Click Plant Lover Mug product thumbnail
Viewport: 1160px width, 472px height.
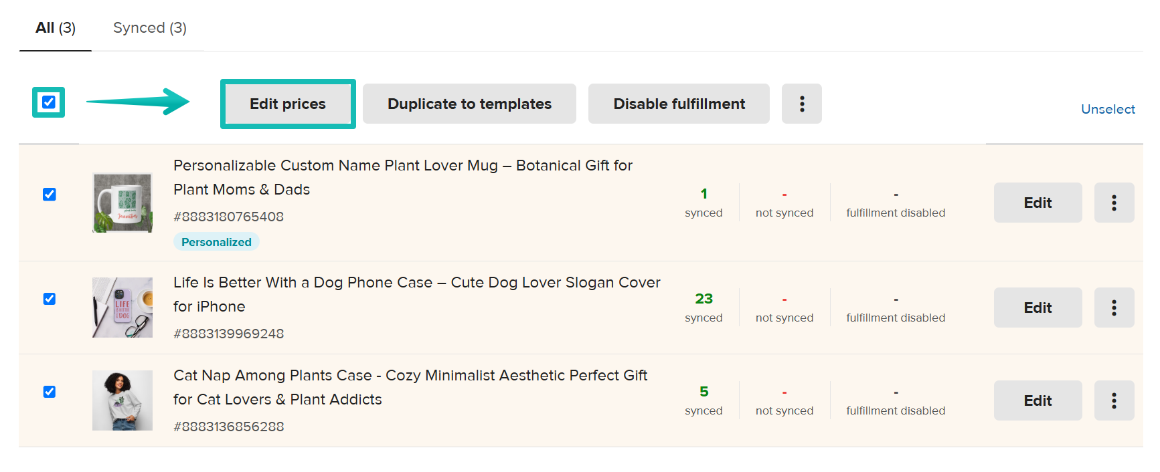click(x=122, y=203)
